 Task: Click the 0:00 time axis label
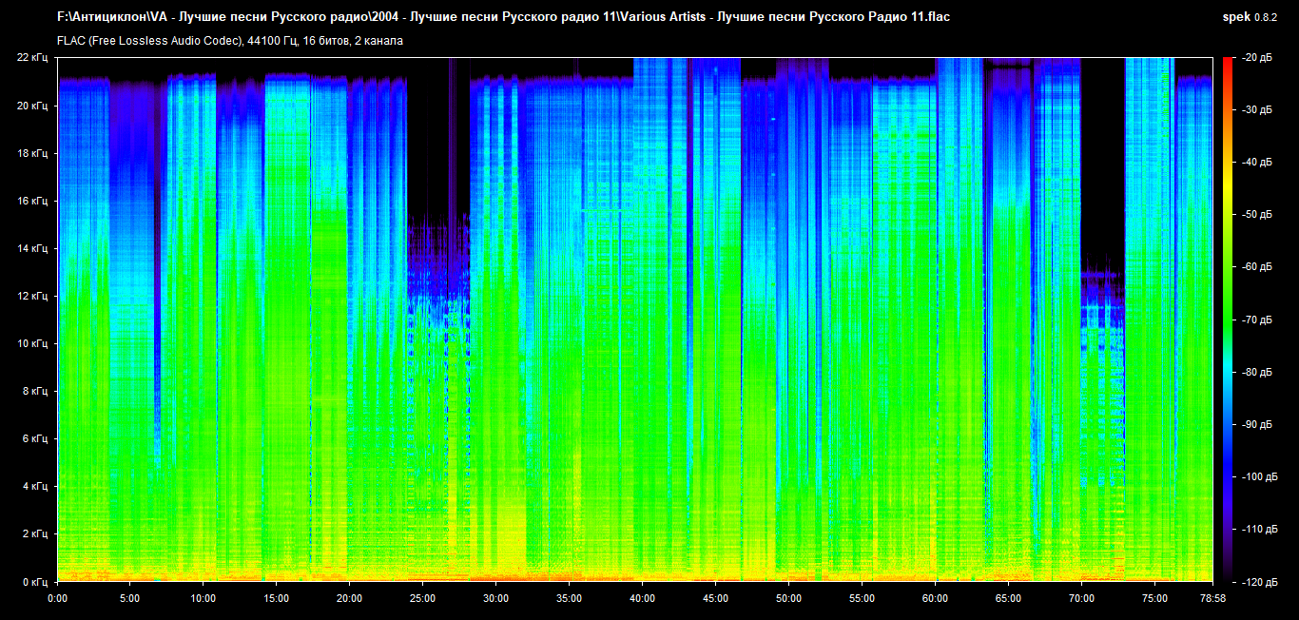tap(57, 599)
